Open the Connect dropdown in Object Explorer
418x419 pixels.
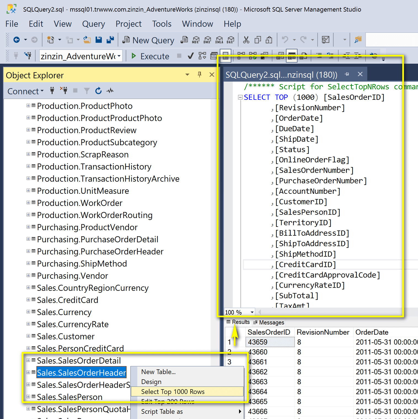pos(26,91)
